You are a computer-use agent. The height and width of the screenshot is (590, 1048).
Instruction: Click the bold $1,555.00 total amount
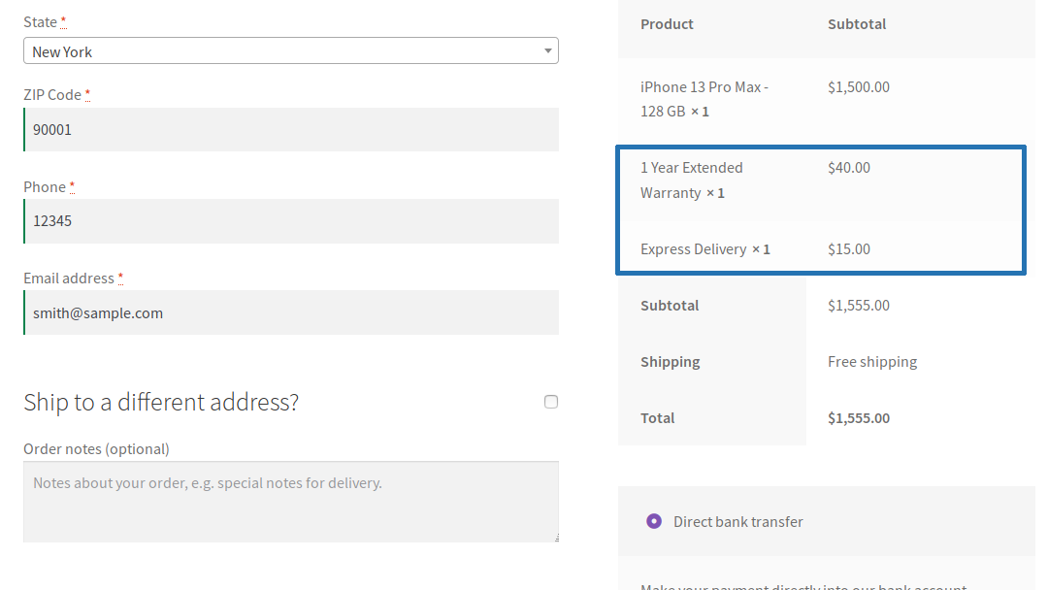tap(859, 418)
